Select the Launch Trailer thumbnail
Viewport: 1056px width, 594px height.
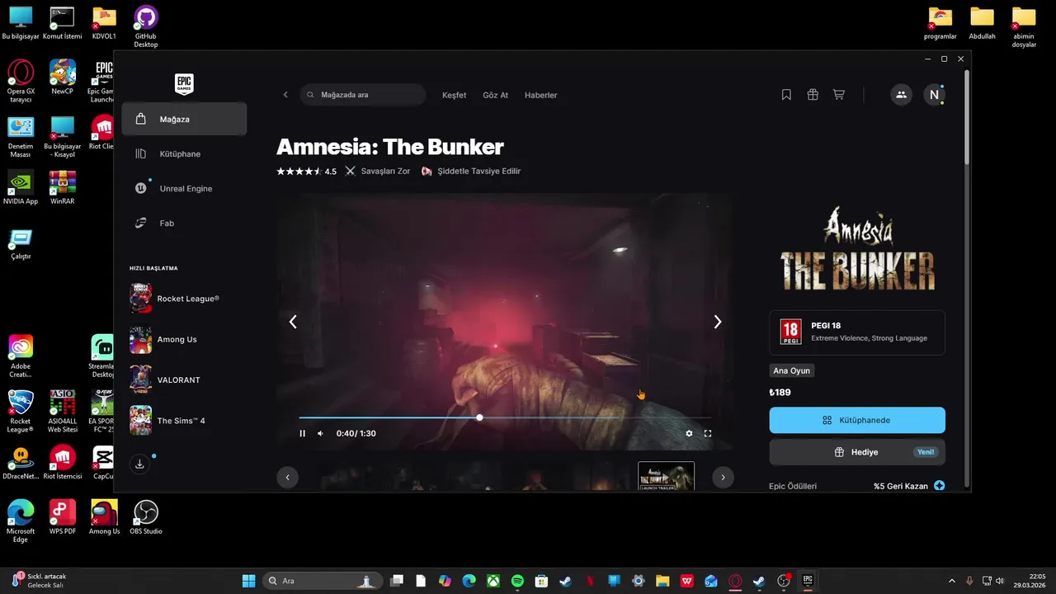coord(666,477)
